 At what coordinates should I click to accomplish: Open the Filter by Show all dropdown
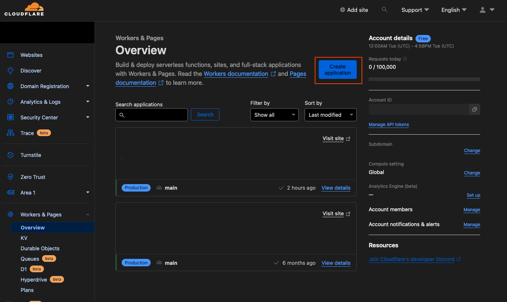pyautogui.click(x=275, y=115)
